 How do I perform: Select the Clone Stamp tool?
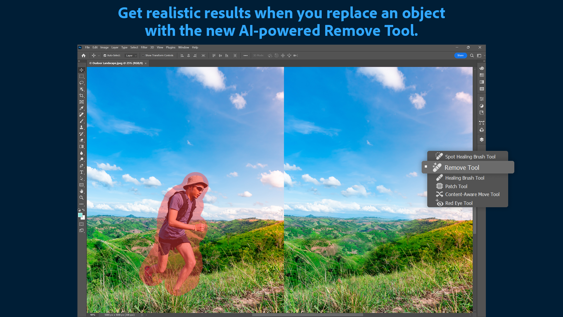(x=82, y=127)
